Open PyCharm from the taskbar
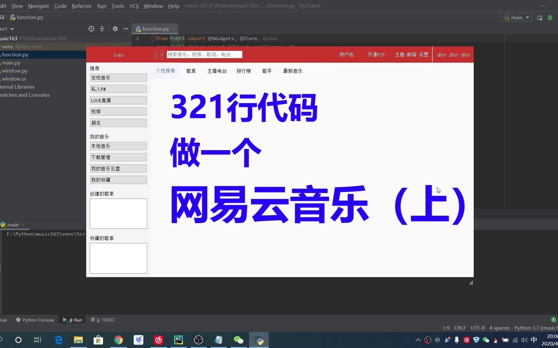The image size is (558, 348). (x=179, y=340)
